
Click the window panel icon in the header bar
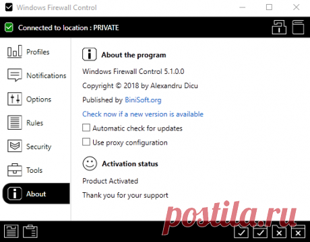pyautogui.click(x=298, y=27)
